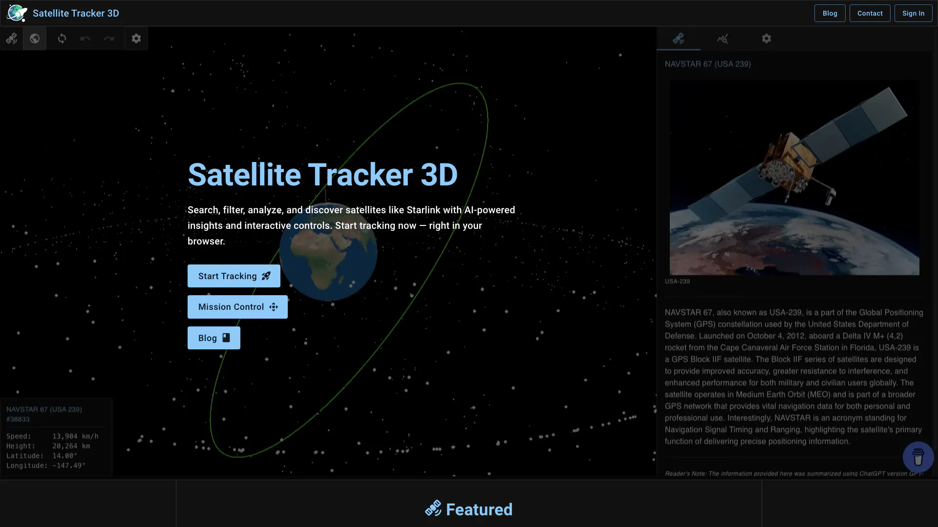Click the NAVSTAR 67 satellite image
Viewport: 938px width, 527px height.
pos(794,178)
